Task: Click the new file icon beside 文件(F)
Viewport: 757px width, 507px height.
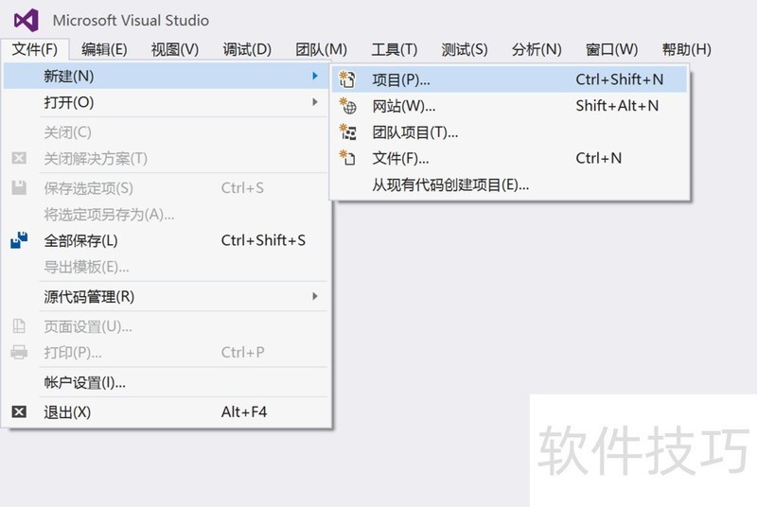Action: 347,158
